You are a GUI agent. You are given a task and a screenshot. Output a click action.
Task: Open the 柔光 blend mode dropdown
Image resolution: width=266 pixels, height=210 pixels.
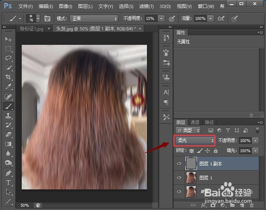coord(195,140)
